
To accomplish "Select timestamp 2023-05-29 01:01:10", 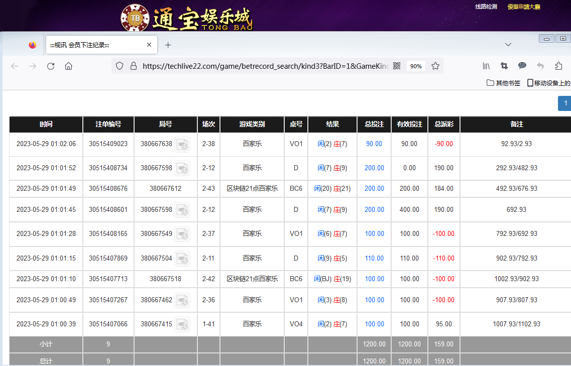I will [x=46, y=279].
